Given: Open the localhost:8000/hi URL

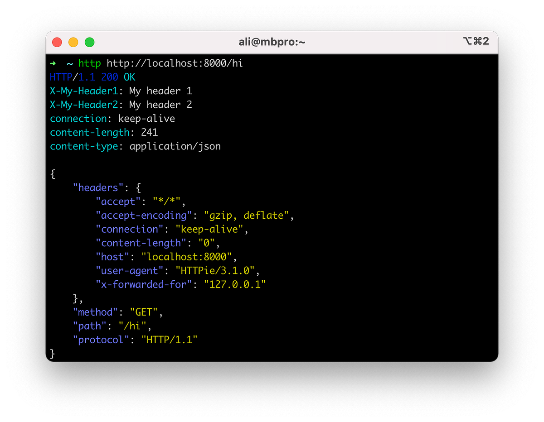Looking at the screenshot, I should click(x=174, y=63).
